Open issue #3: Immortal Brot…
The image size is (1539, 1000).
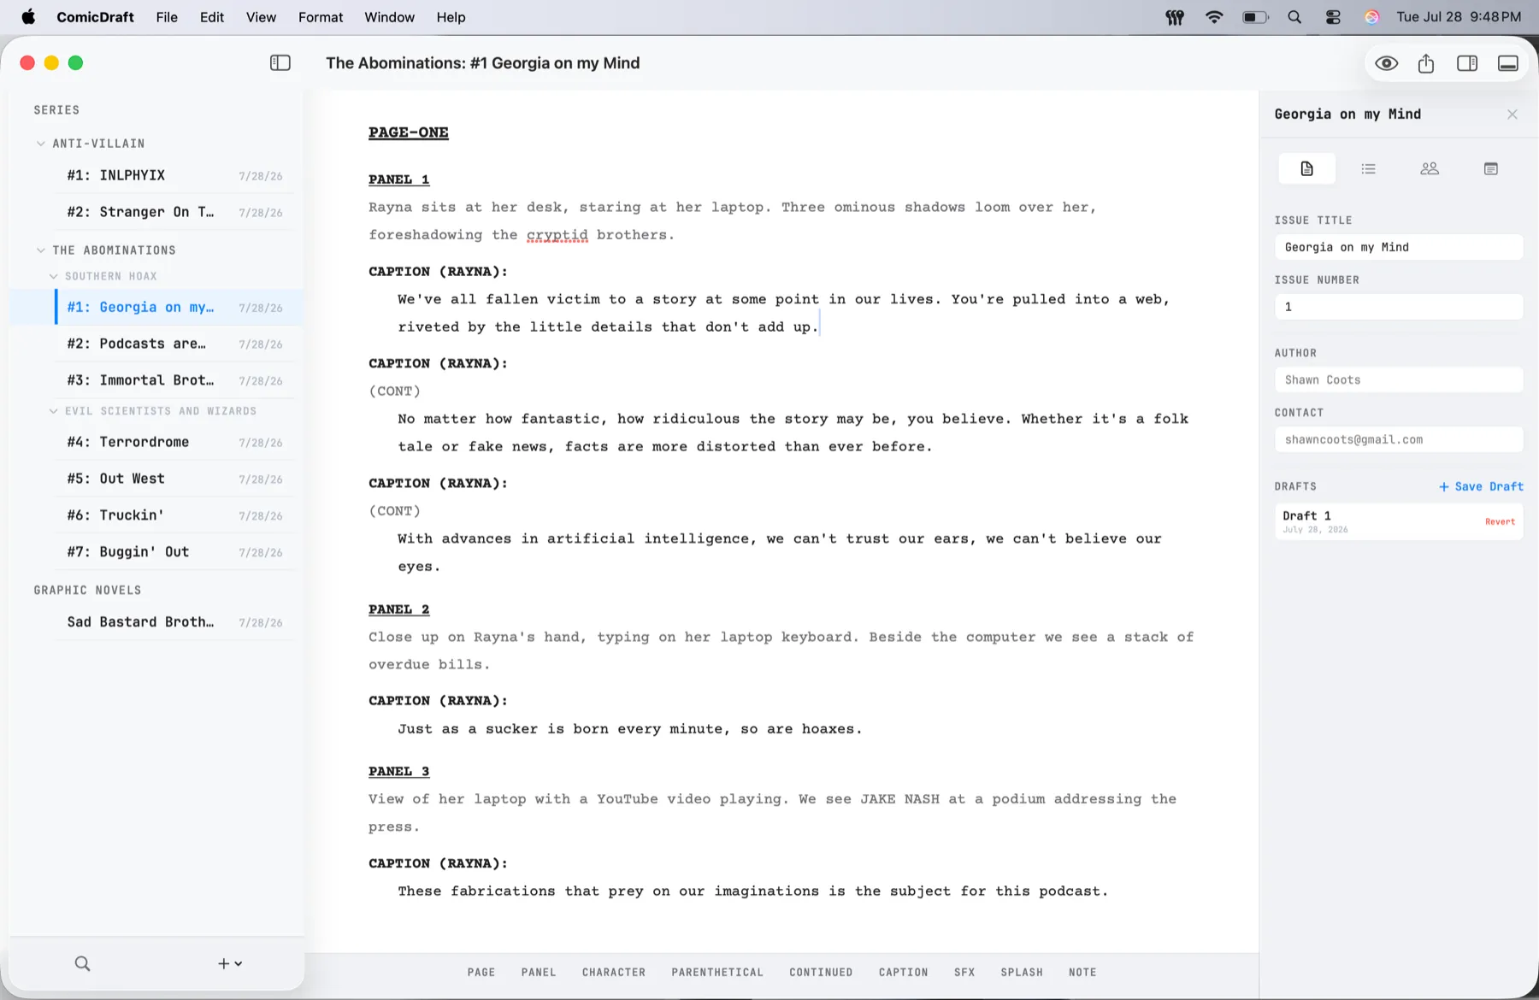[x=174, y=380]
